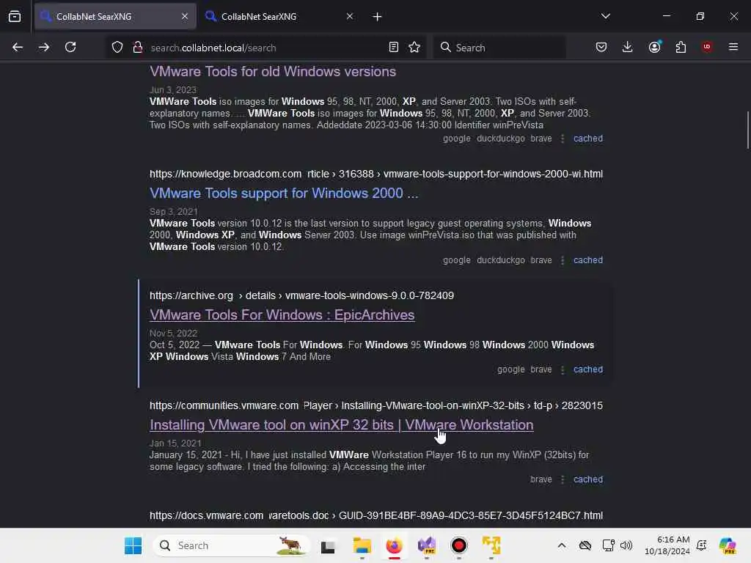Open the Windows Start menu
This screenshot has width=751, height=563.
coord(133,545)
